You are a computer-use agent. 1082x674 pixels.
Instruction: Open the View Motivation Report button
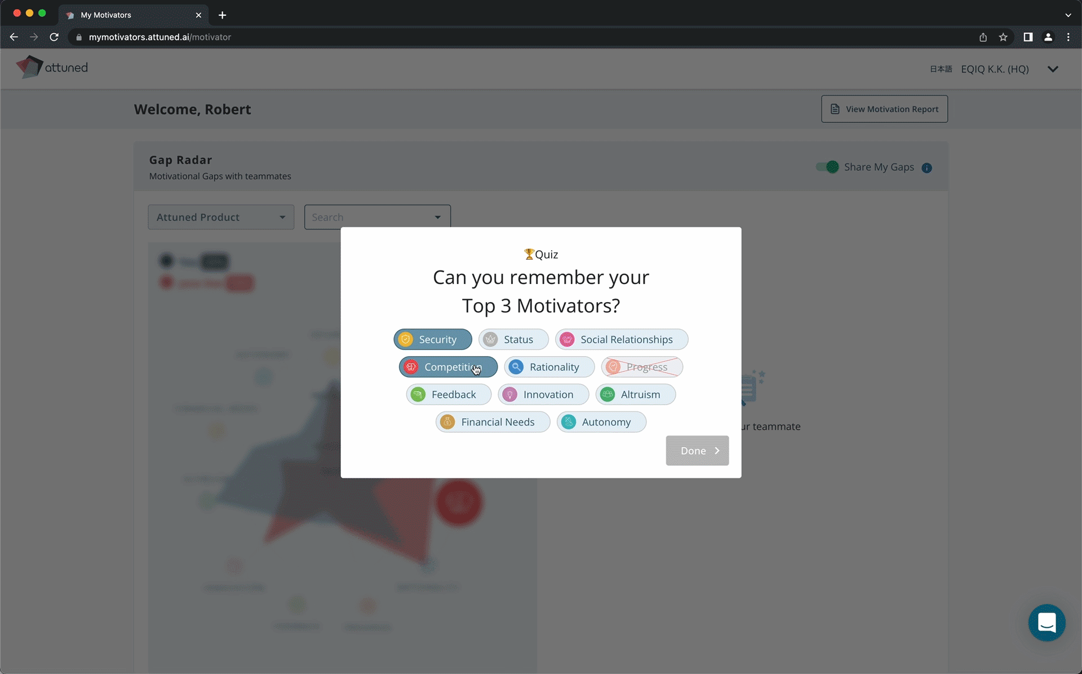click(x=884, y=109)
